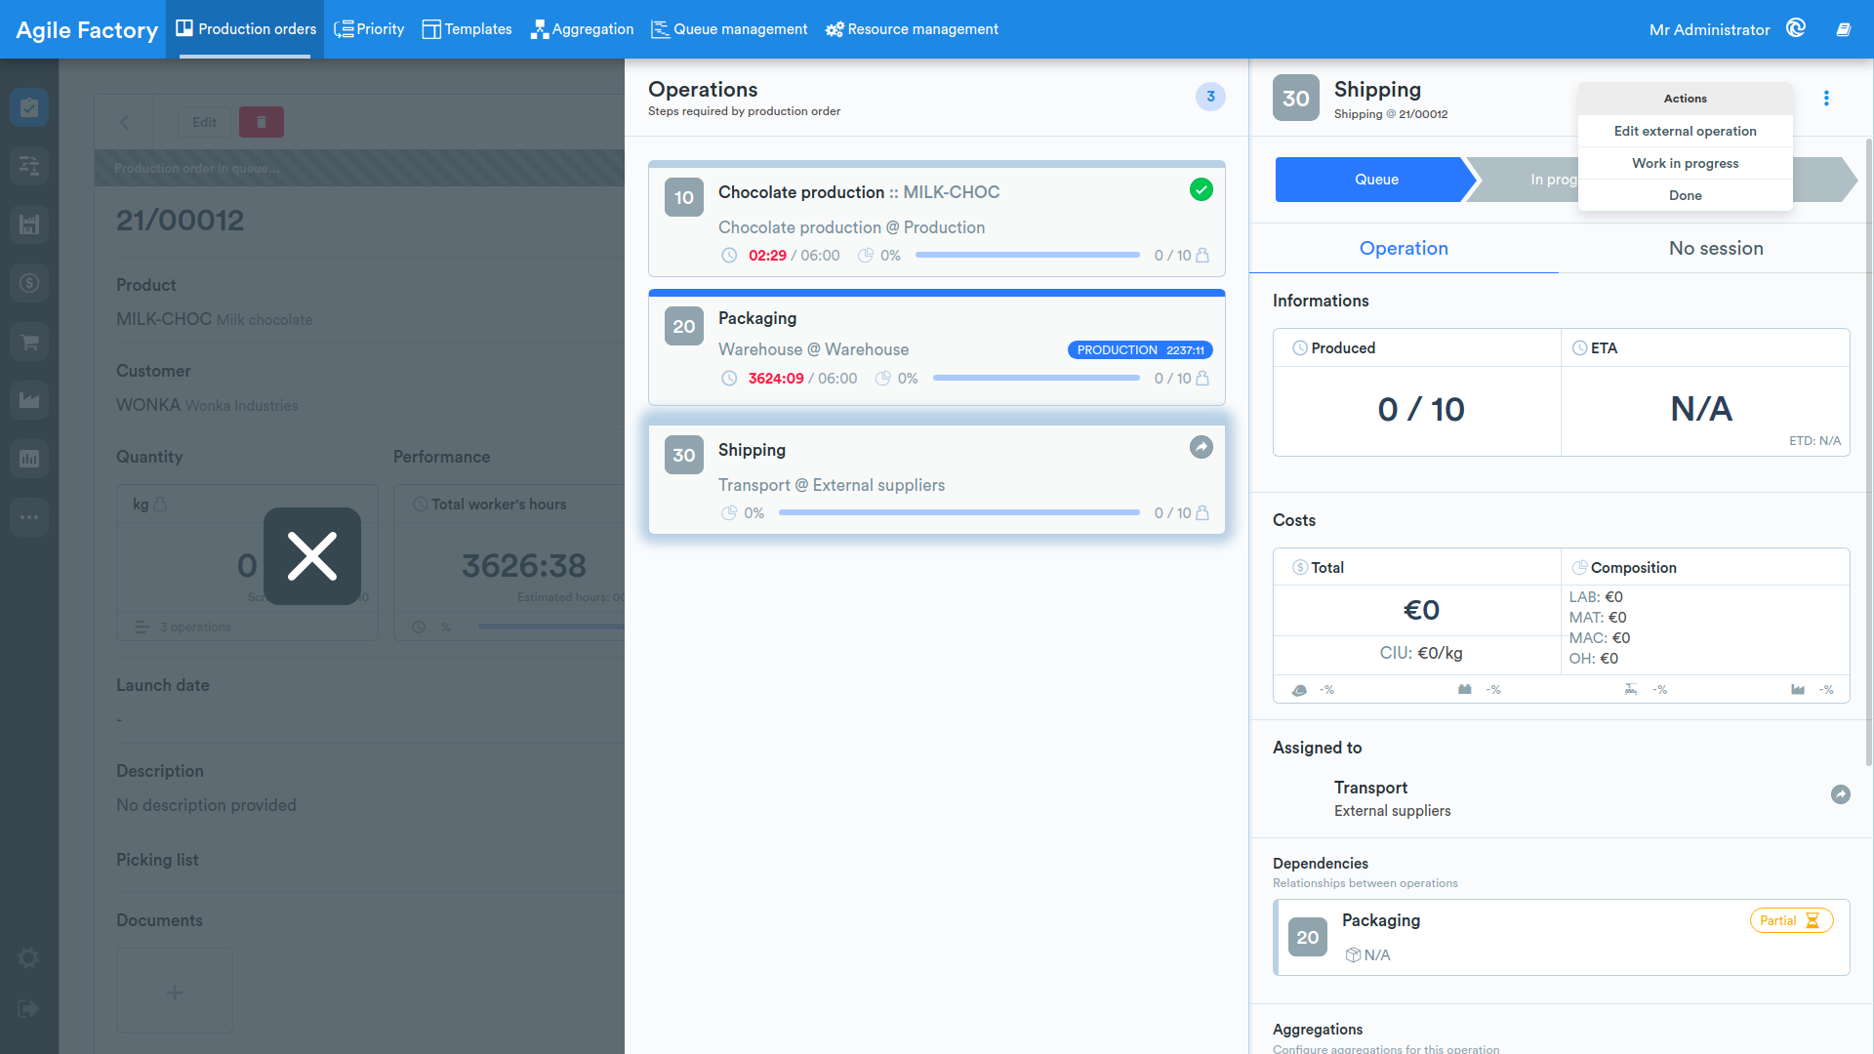This screenshot has height=1054, width=1874.
Task: Click the sliders icon in left sidebar
Action: (x=29, y=166)
